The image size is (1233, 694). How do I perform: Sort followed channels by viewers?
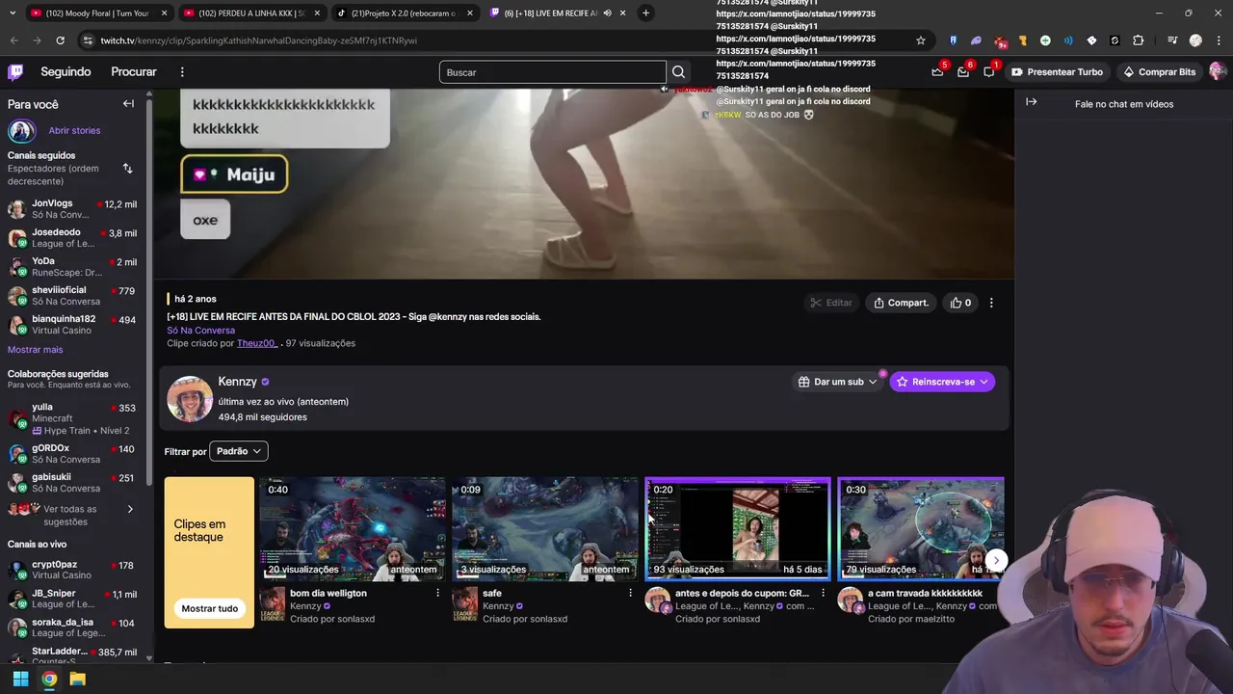(x=127, y=169)
